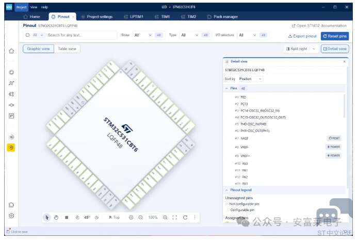The height and width of the screenshot is (241, 357).
Task: Click the pin search text field
Action: pos(72,35)
